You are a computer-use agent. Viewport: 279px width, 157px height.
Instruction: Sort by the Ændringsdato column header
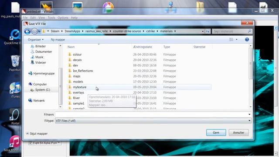[x=143, y=47]
